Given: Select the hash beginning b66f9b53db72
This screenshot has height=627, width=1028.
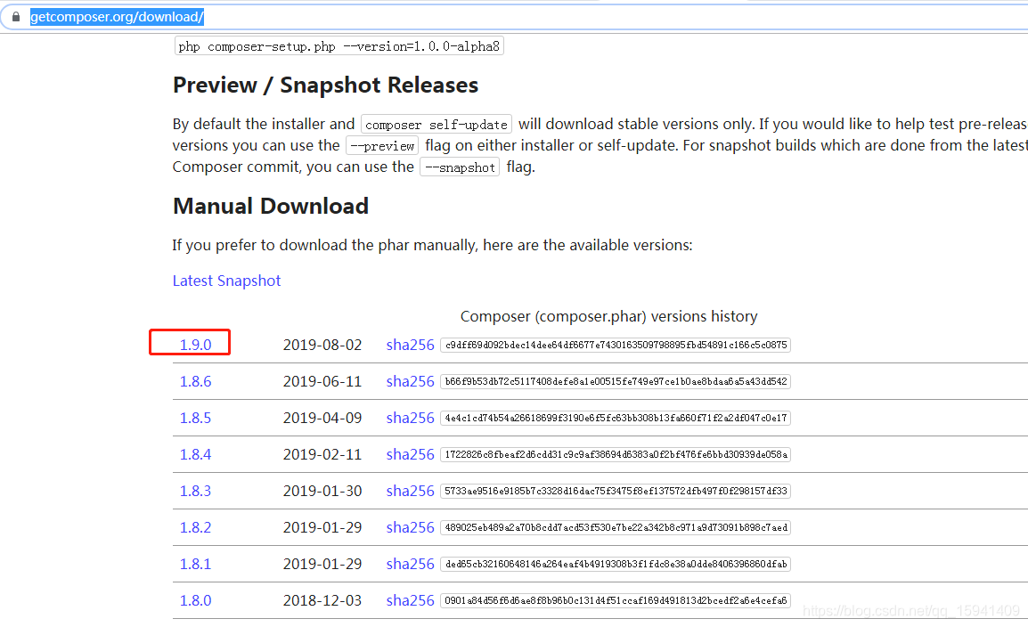Looking at the screenshot, I should click(x=616, y=381).
